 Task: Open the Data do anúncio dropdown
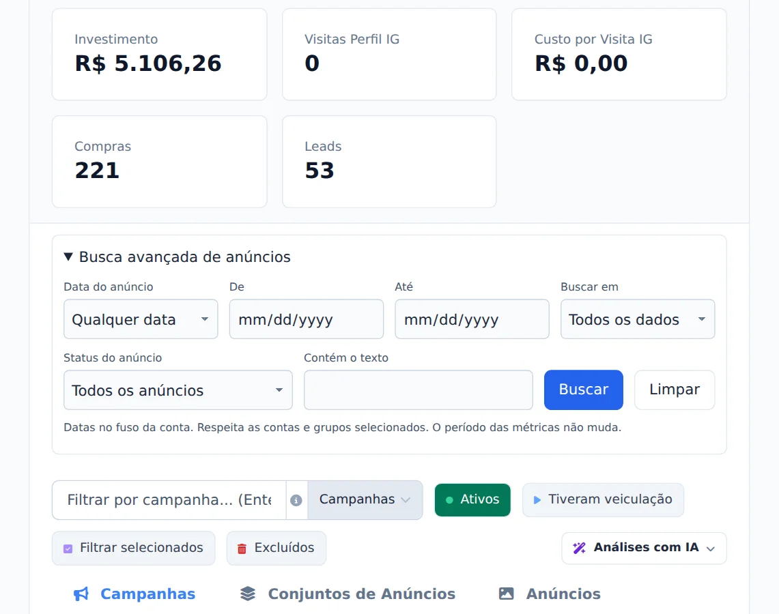pos(141,319)
